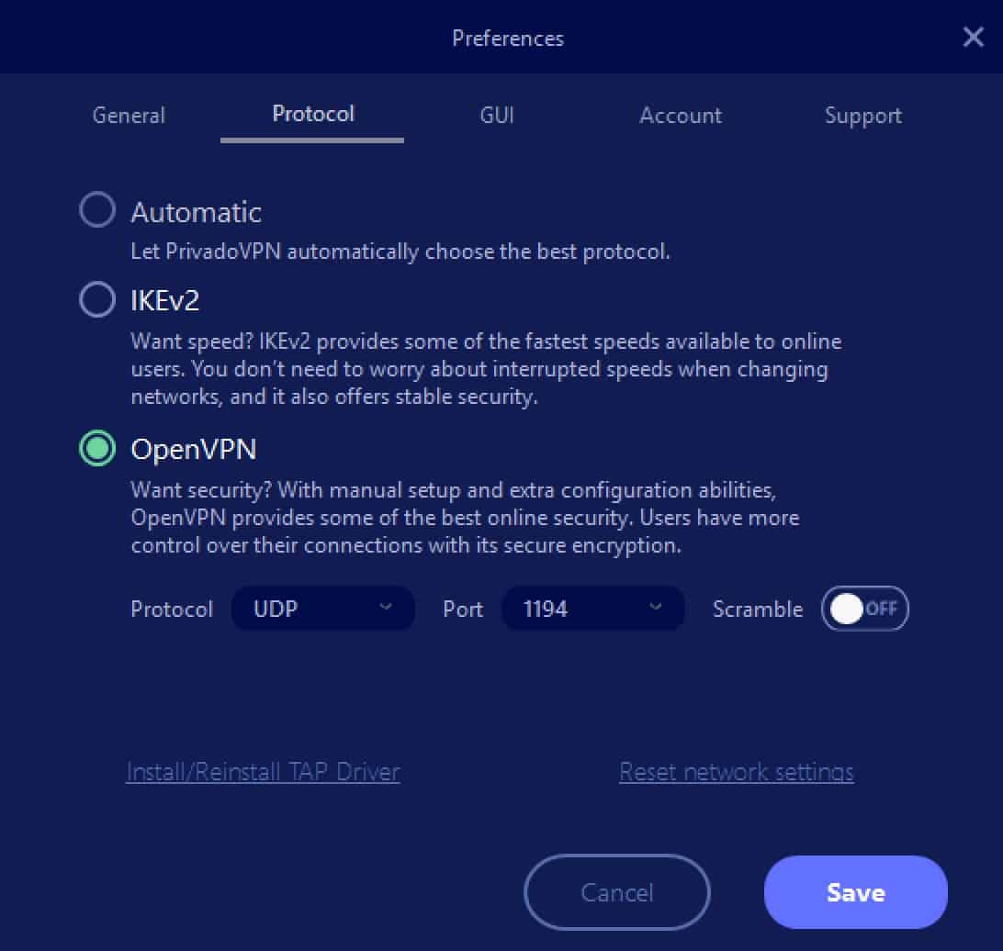Viewport: 1003px width, 951px height.
Task: Cancel the preference changes
Action: (616, 892)
